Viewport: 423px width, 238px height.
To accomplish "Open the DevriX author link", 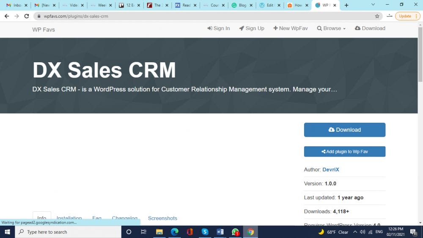I will tap(330, 169).
